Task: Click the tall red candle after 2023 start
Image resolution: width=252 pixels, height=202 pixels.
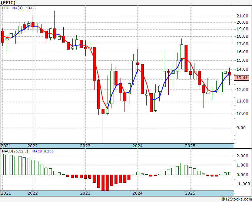Action: [x=94, y=64]
